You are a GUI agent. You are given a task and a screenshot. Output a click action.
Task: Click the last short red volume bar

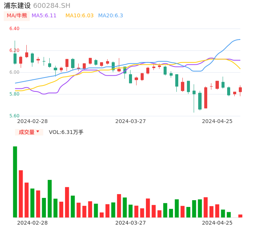[x=240, y=216]
